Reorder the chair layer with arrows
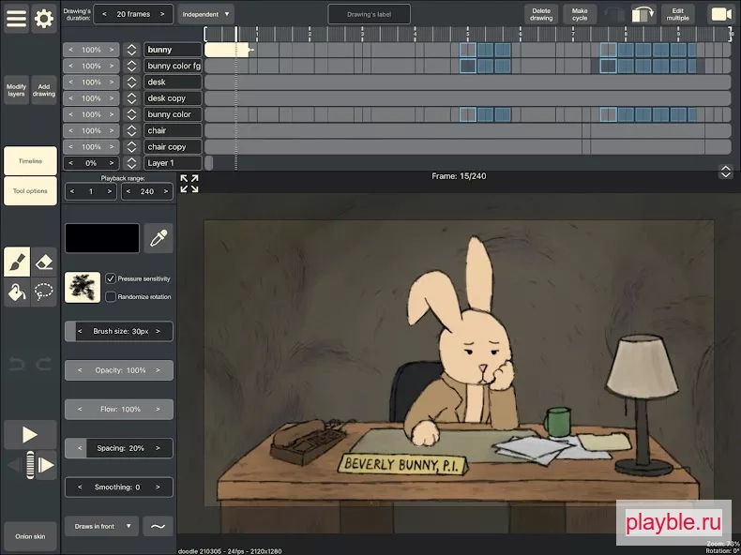The width and height of the screenshot is (741, 555). pyautogui.click(x=132, y=131)
